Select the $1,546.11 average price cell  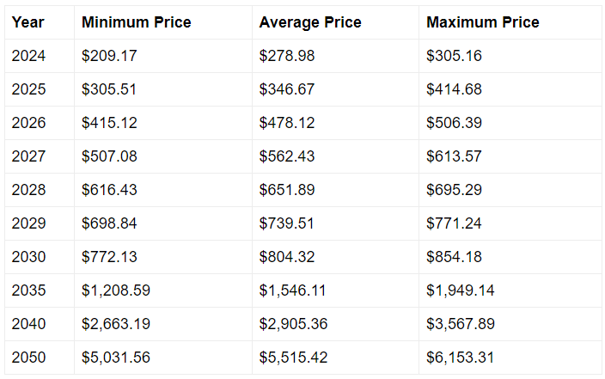tap(335, 291)
